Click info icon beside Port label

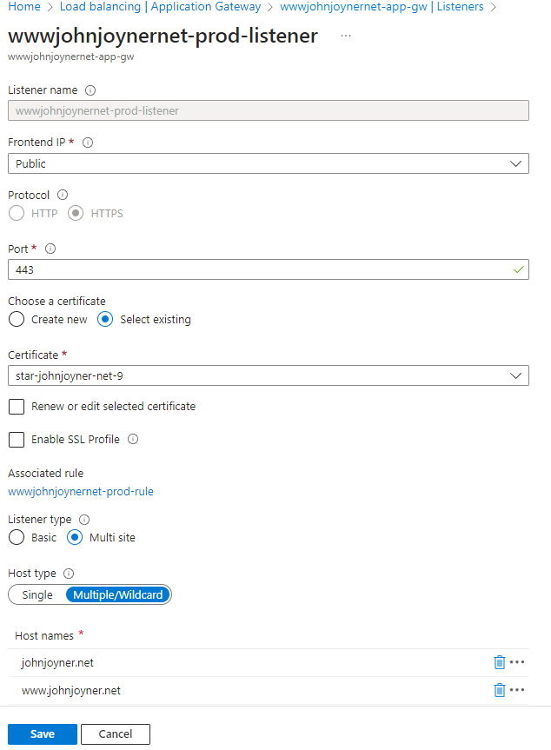pos(50,249)
